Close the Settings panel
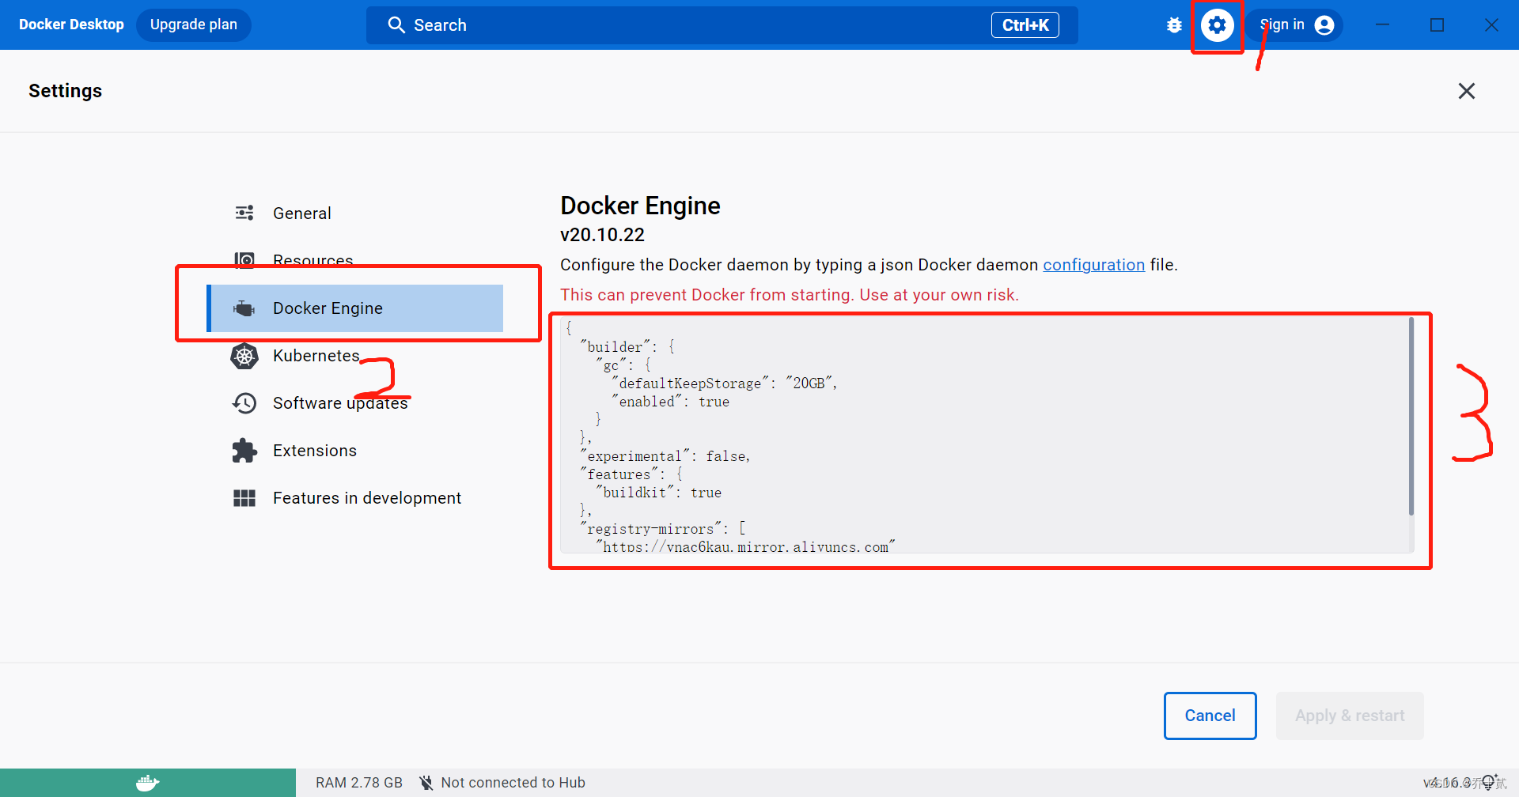This screenshot has height=797, width=1519. click(x=1466, y=90)
